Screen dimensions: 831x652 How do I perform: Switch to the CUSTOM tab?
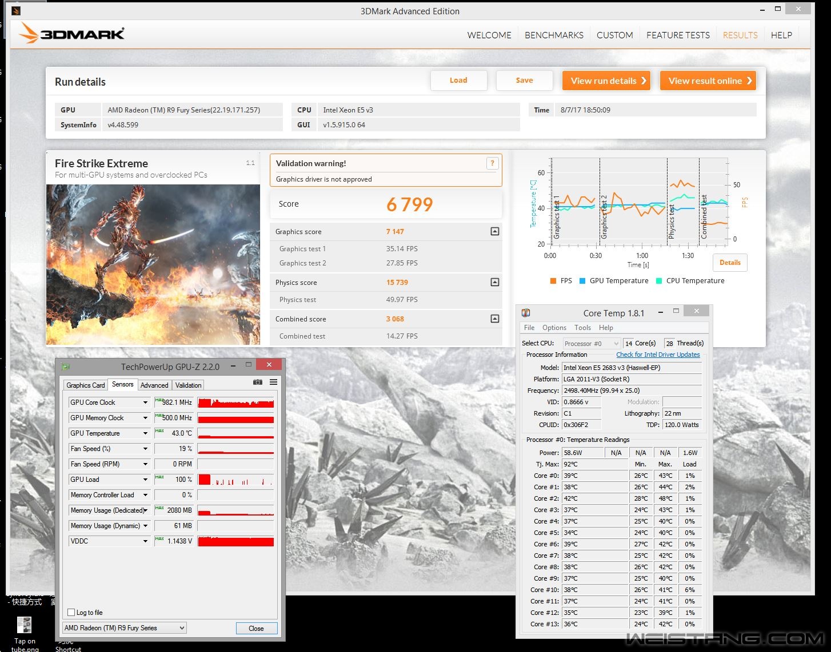(x=615, y=35)
